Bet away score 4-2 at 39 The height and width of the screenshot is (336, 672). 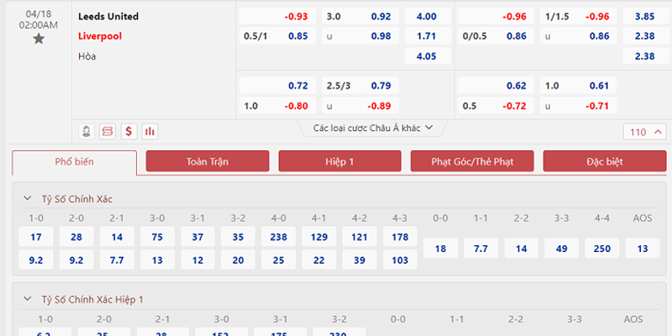[x=360, y=260]
